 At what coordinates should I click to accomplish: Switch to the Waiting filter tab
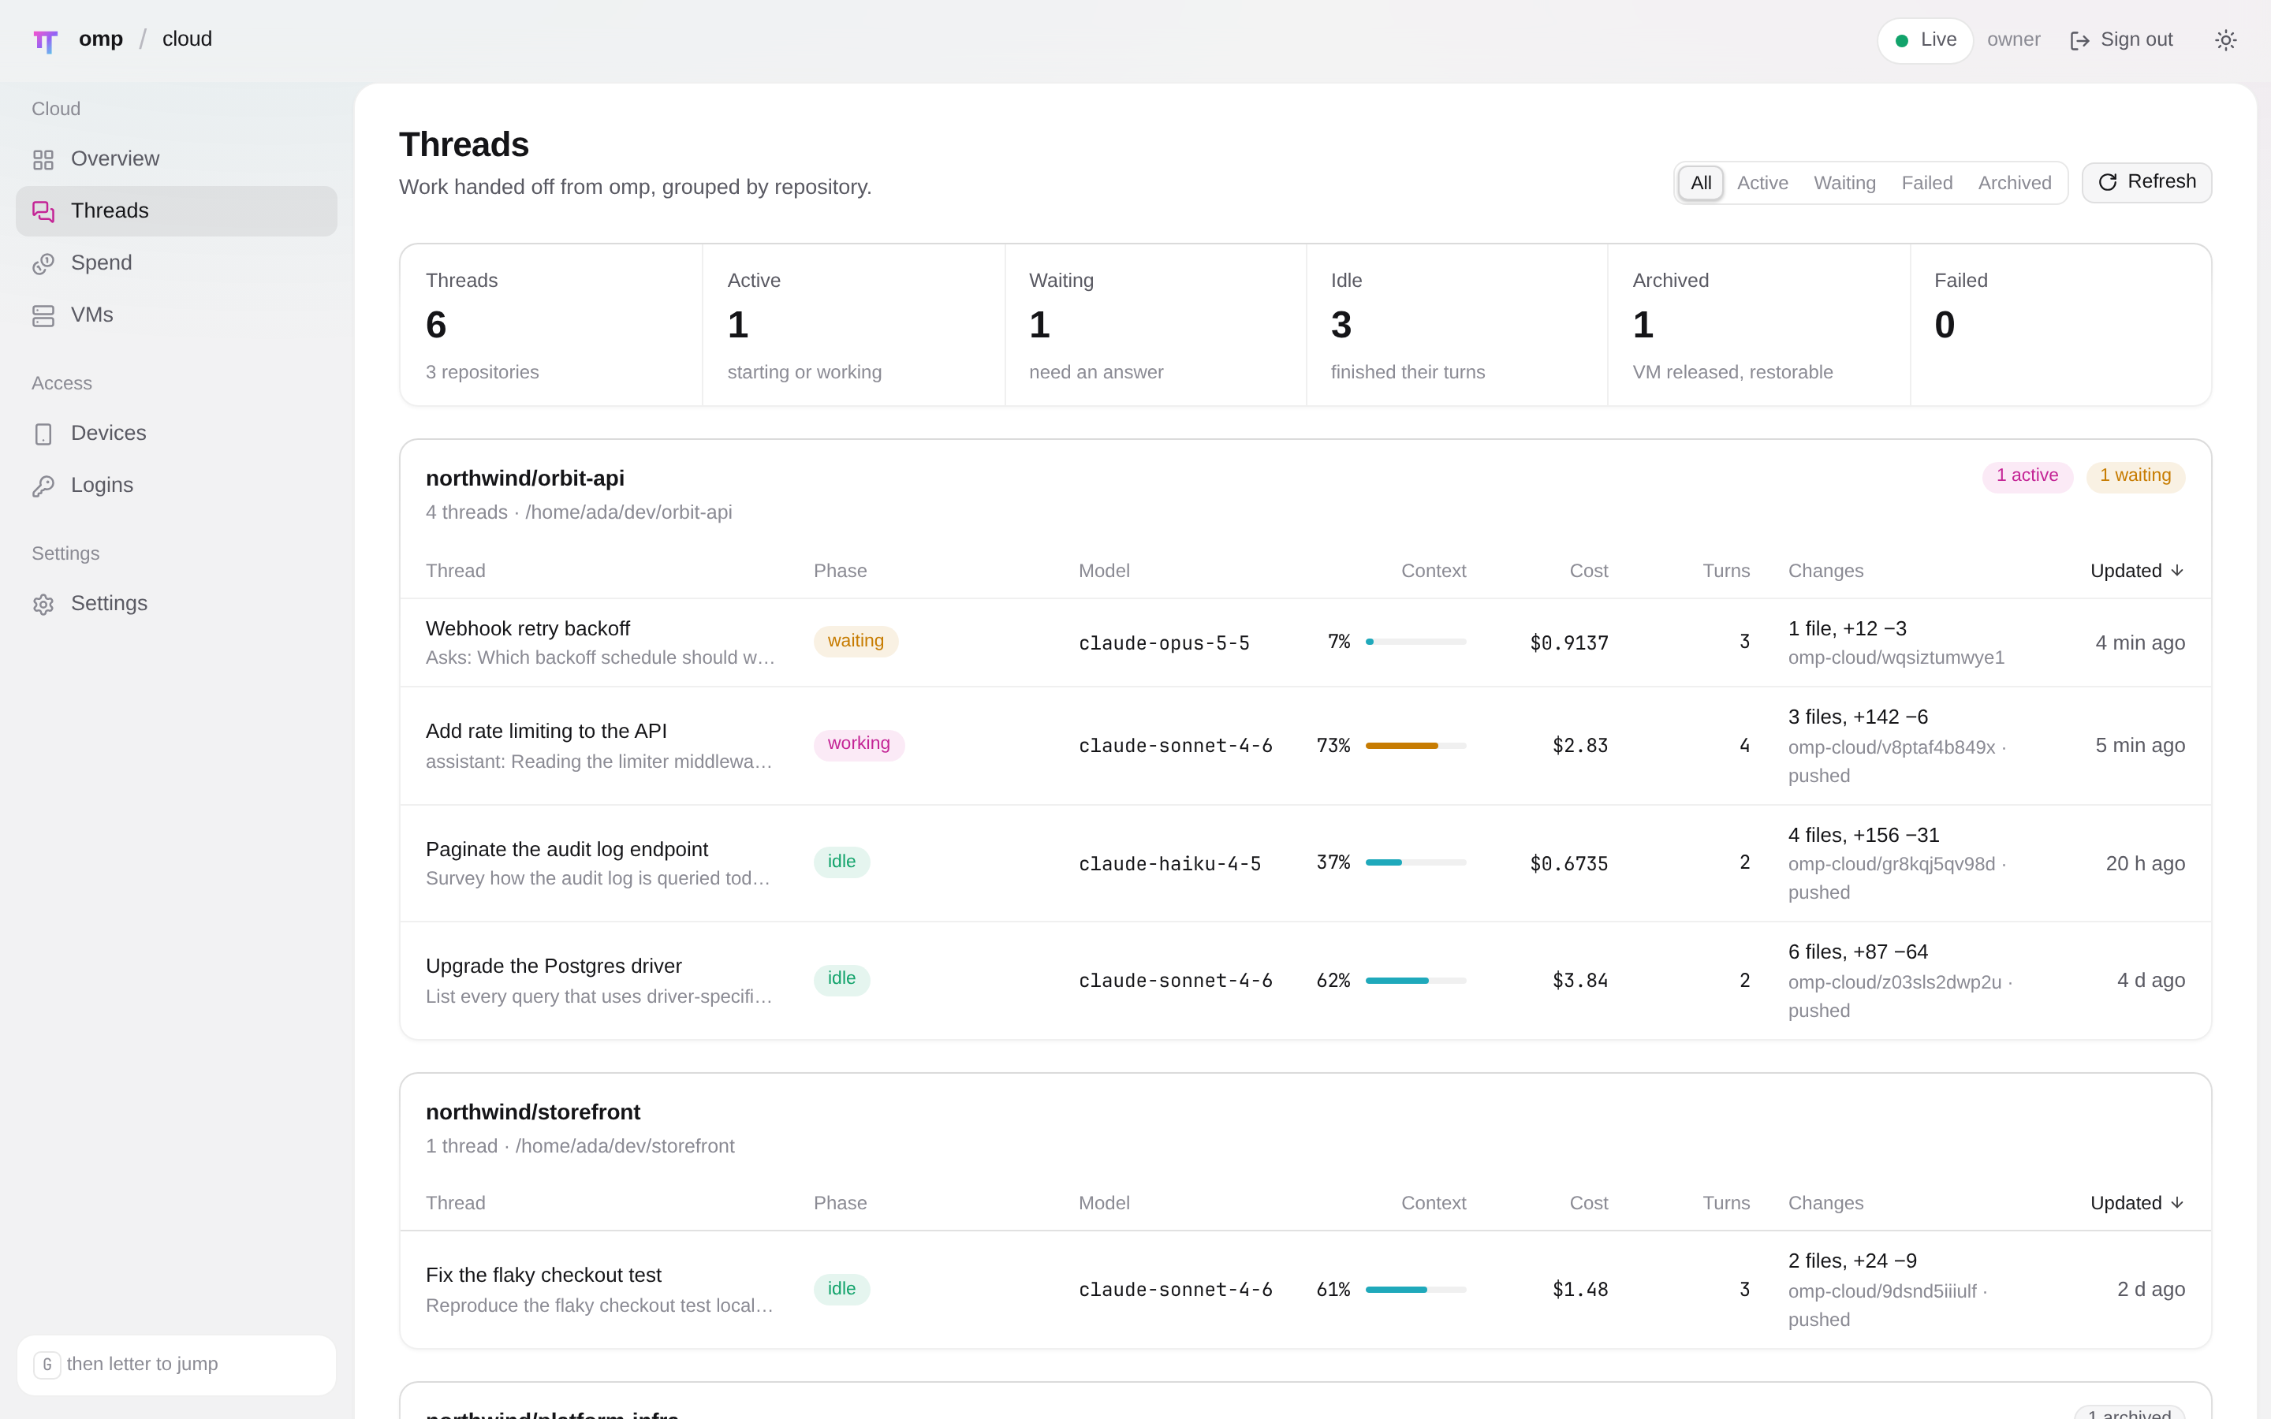(1844, 183)
